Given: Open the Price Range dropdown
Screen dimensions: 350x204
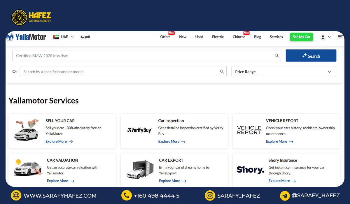Looking at the screenshot, I should click(283, 72).
